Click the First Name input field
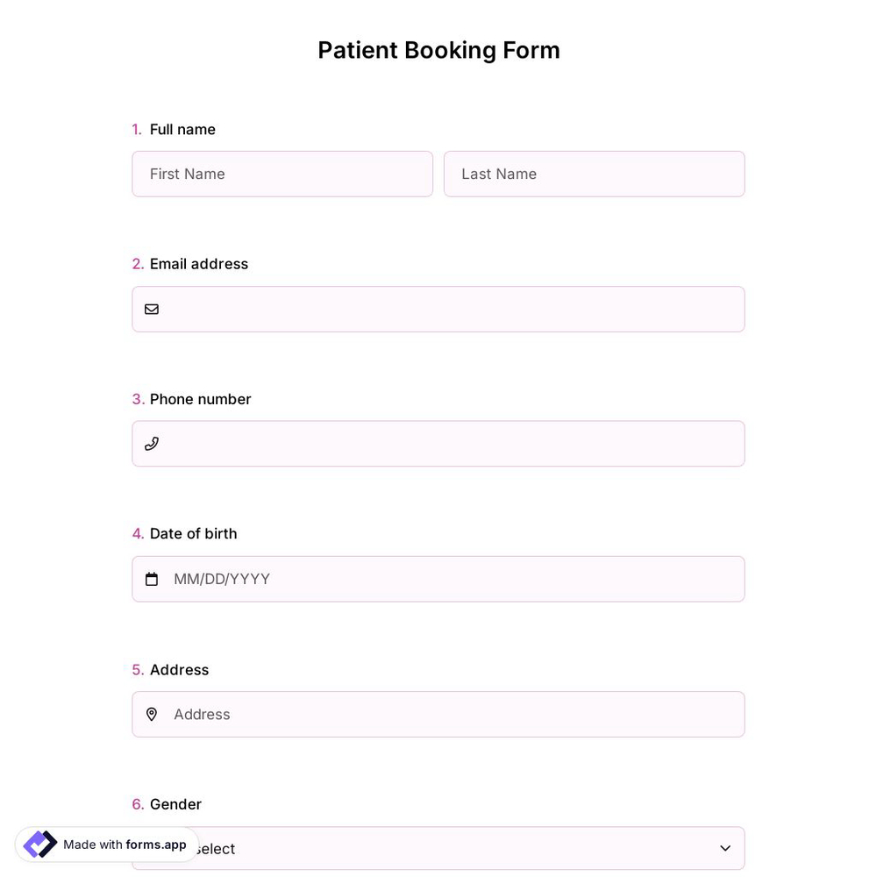Image resolution: width=877 pixels, height=877 pixels. tap(282, 174)
